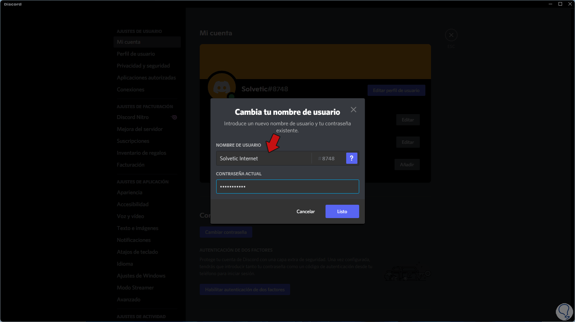
Task: Minimize the Discord window
Action: (550, 4)
